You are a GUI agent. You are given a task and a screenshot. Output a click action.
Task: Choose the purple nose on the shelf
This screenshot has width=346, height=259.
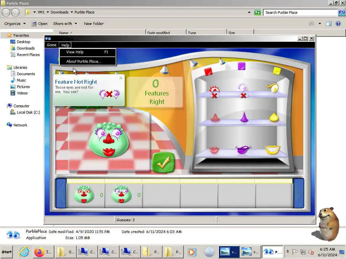(x=244, y=117)
